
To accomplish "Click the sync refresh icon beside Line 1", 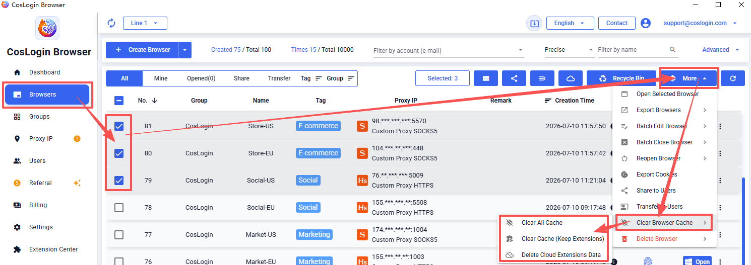I will pos(112,23).
